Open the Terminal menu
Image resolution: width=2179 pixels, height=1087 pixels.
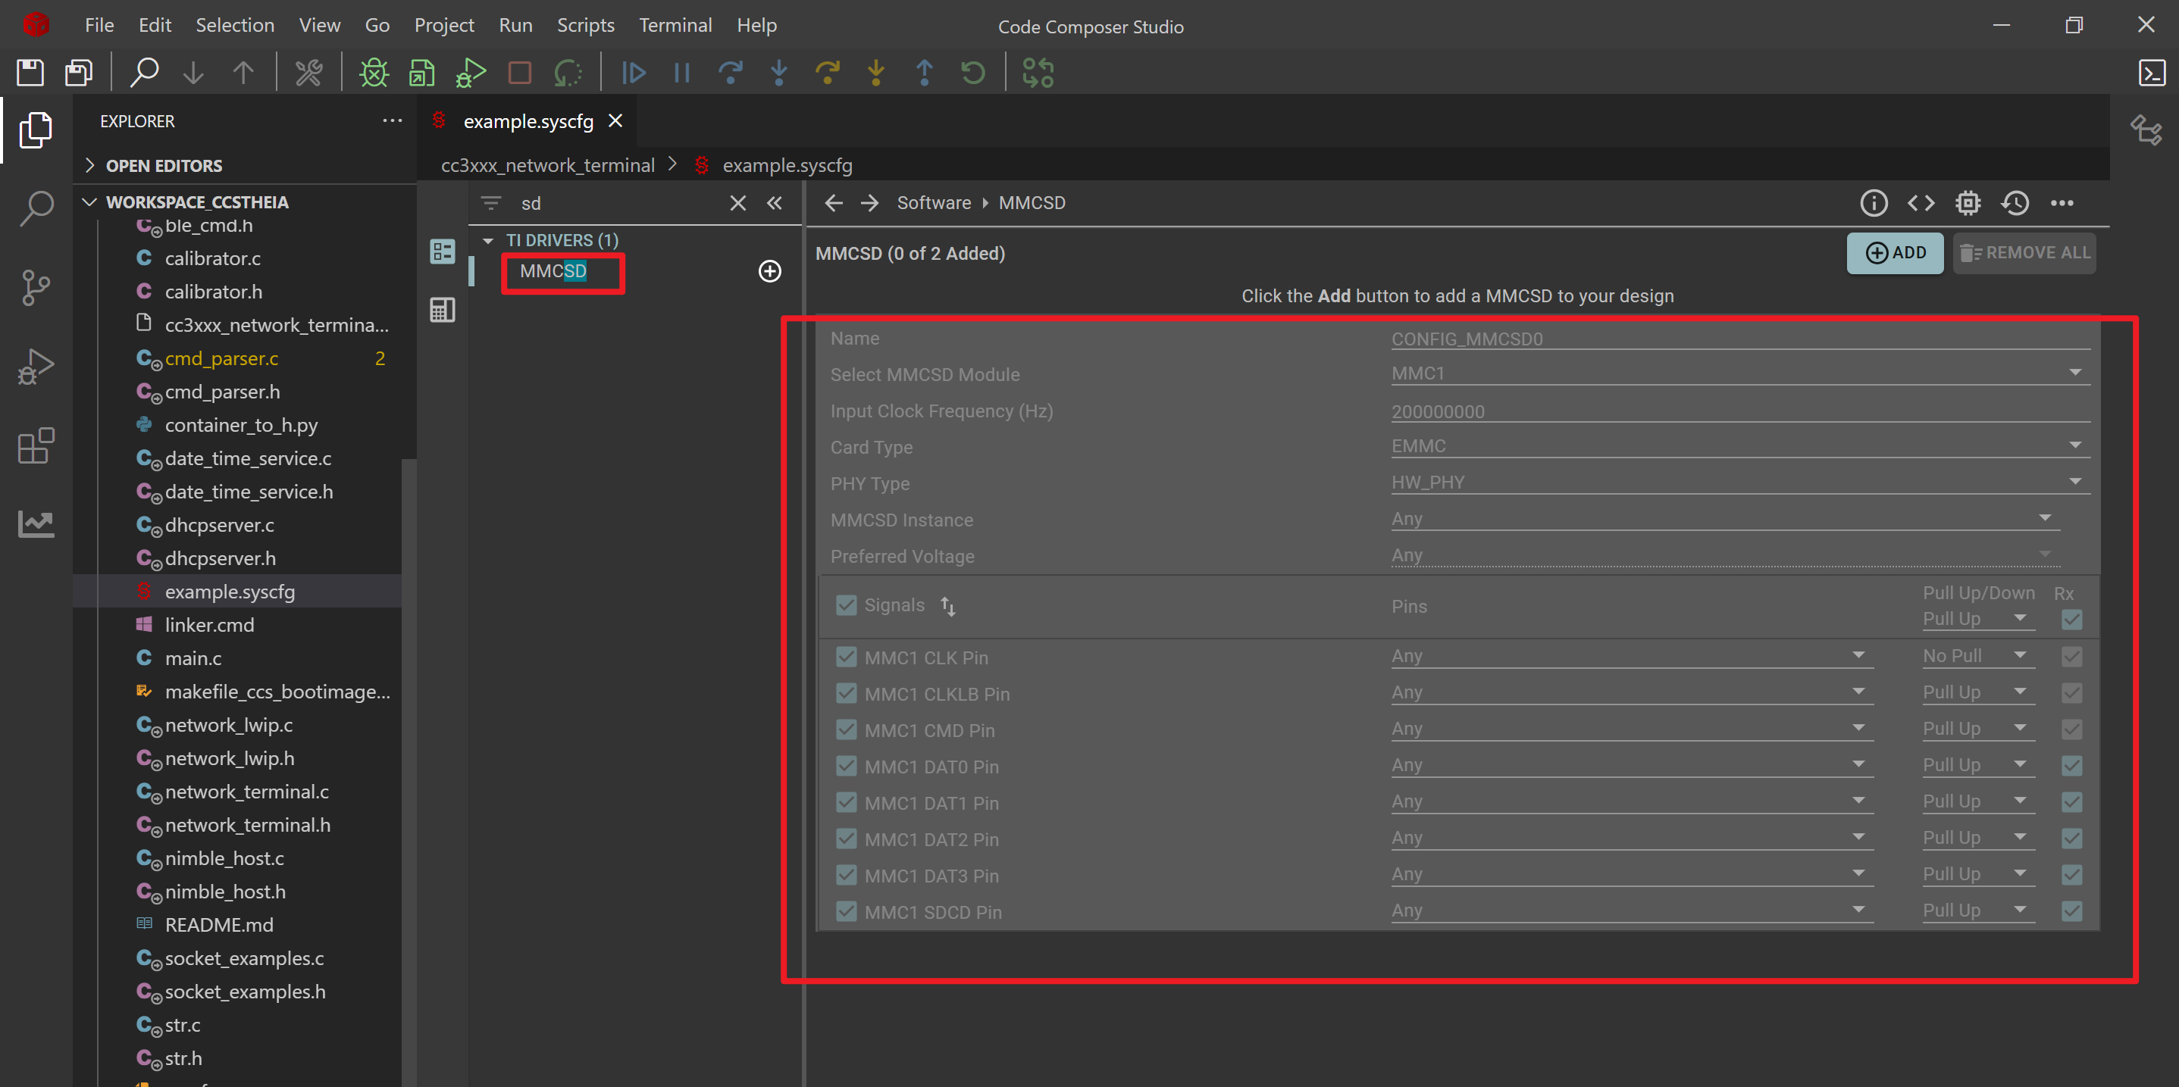tap(675, 25)
